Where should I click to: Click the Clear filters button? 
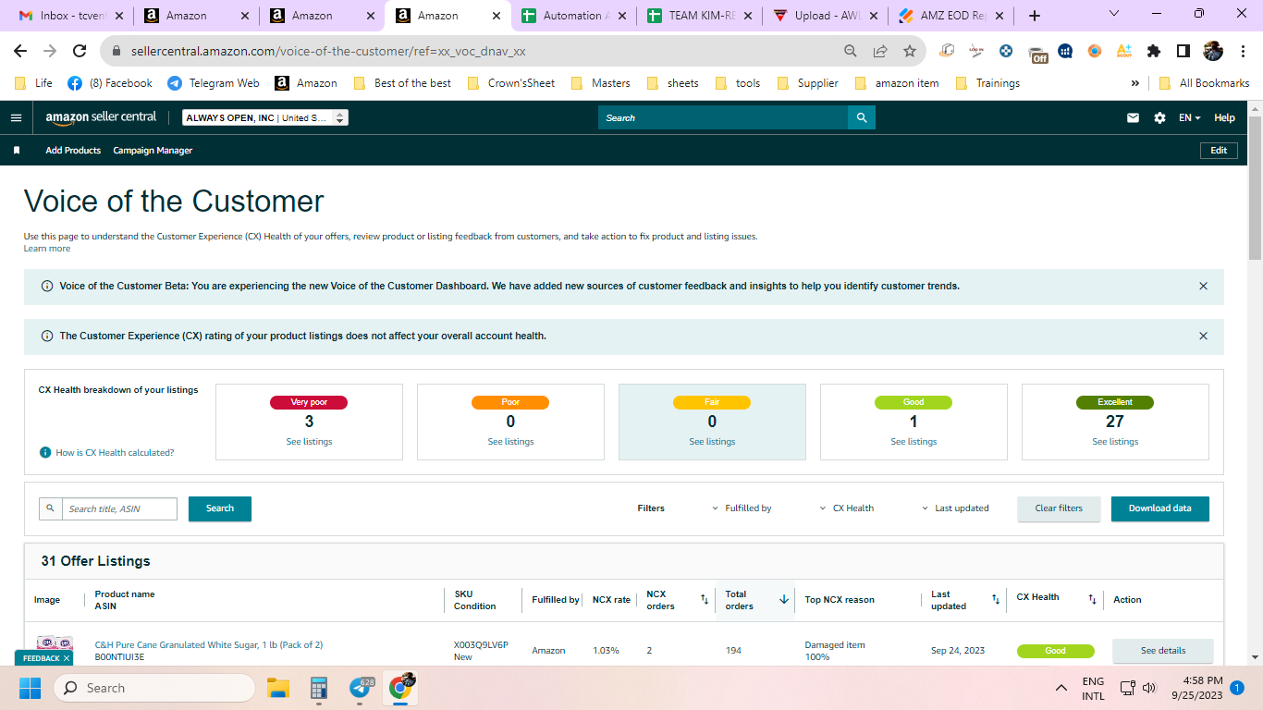1059,508
